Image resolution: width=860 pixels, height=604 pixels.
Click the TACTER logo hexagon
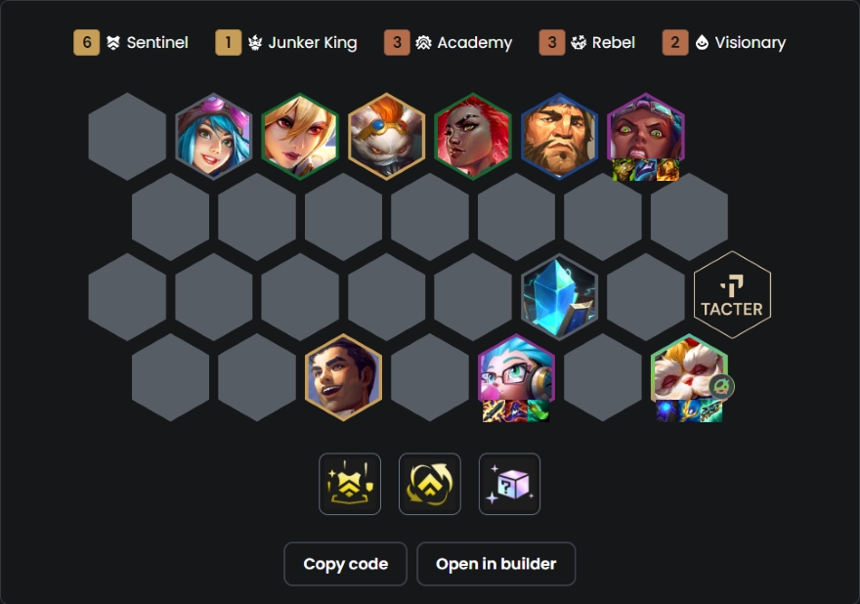pyautogui.click(x=732, y=295)
